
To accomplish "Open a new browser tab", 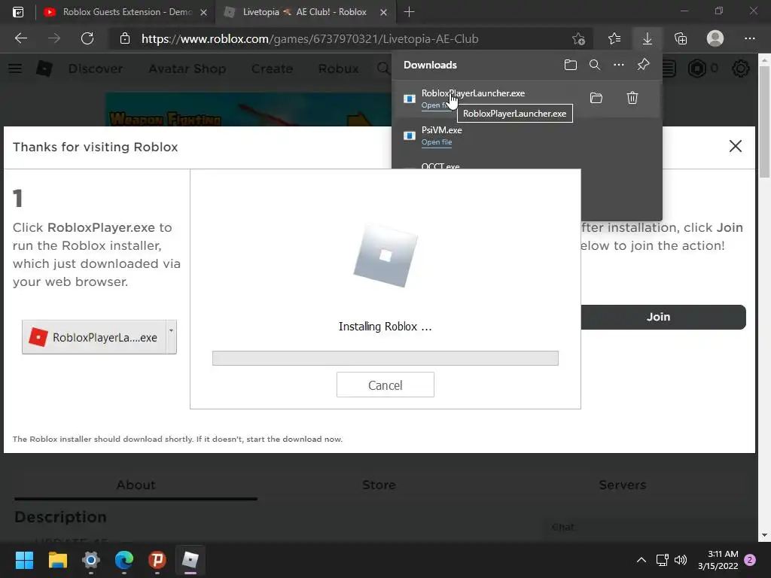I will coord(409,12).
